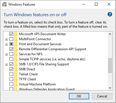
Task: Expand the Services for NFS node
Action: (6, 54)
